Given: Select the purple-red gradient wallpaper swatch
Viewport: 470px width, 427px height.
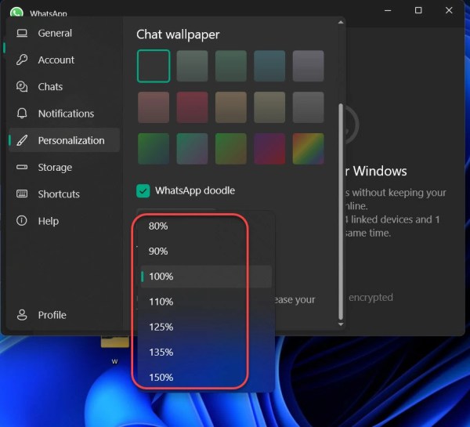Looking at the screenshot, I should point(269,149).
